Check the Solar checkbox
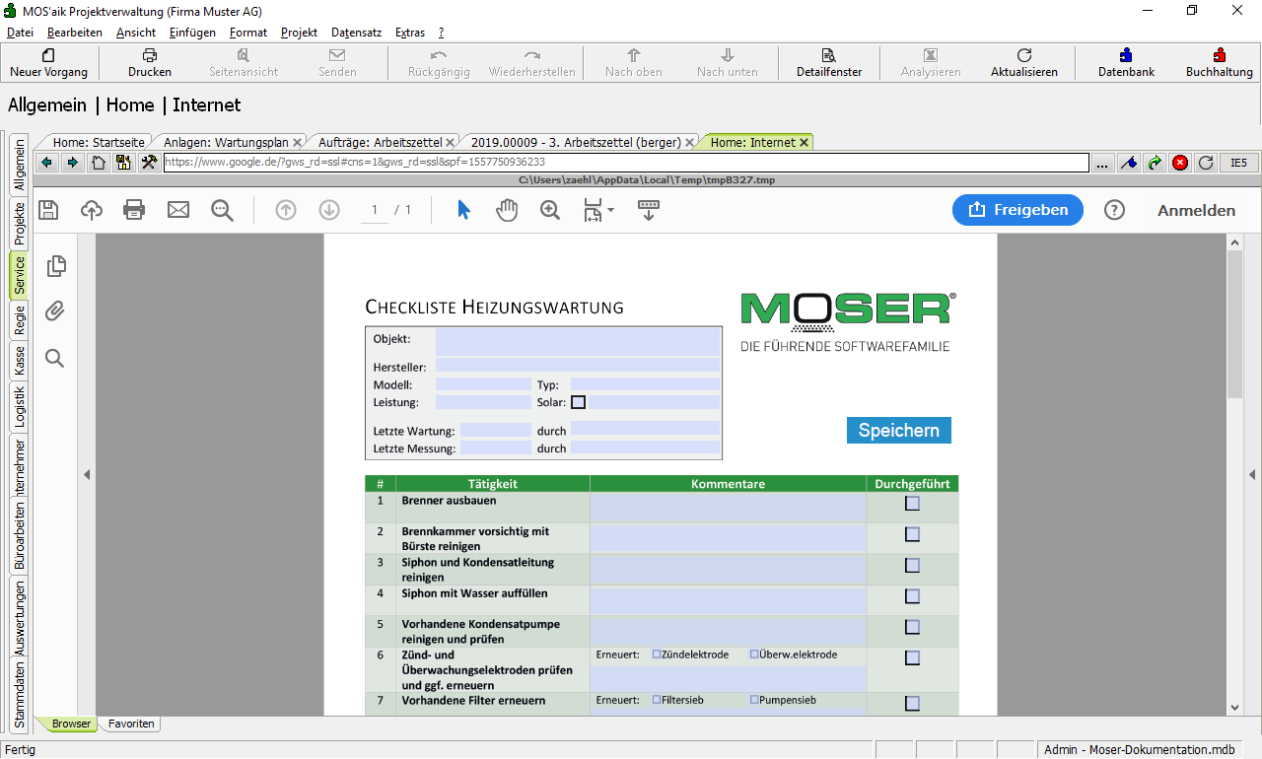Viewport: 1262px width, 759px height. [579, 402]
